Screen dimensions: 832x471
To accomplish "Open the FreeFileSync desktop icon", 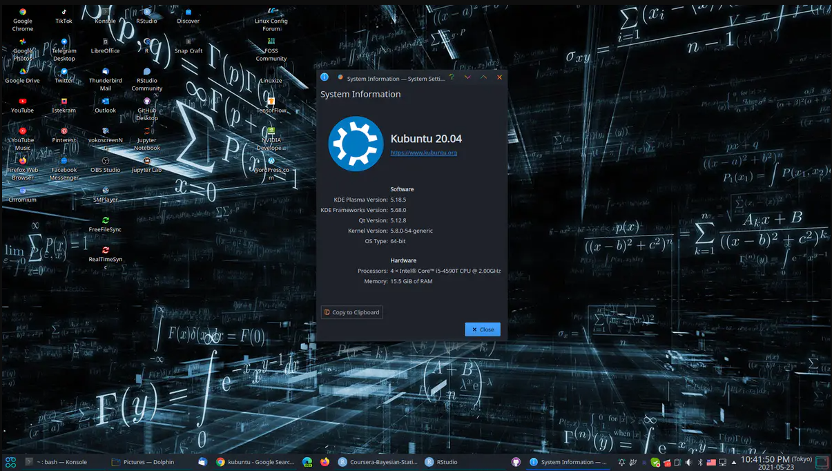I will point(105,224).
